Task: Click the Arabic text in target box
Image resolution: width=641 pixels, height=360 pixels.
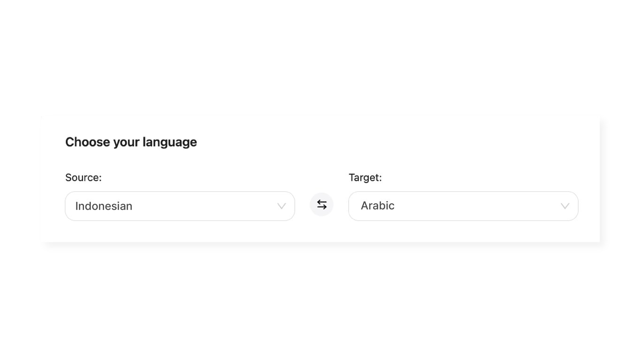Action: 377,206
